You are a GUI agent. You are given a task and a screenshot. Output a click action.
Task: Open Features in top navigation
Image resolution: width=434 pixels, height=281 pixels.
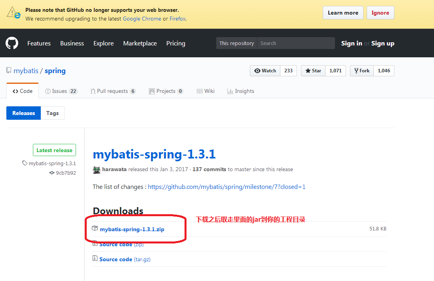[39, 43]
